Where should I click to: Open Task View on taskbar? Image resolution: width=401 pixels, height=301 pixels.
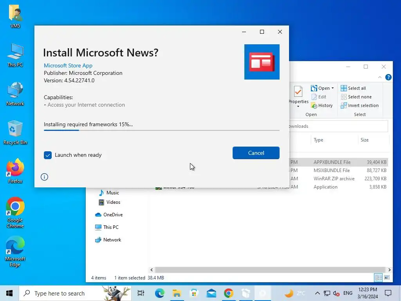(141, 293)
